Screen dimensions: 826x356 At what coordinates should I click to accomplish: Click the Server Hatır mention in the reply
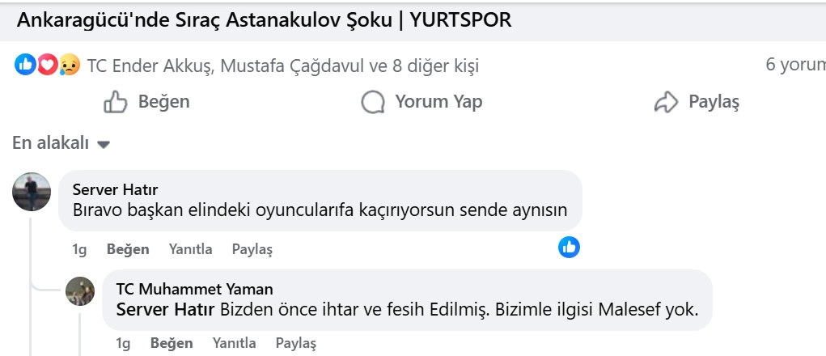pyautogui.click(x=166, y=309)
